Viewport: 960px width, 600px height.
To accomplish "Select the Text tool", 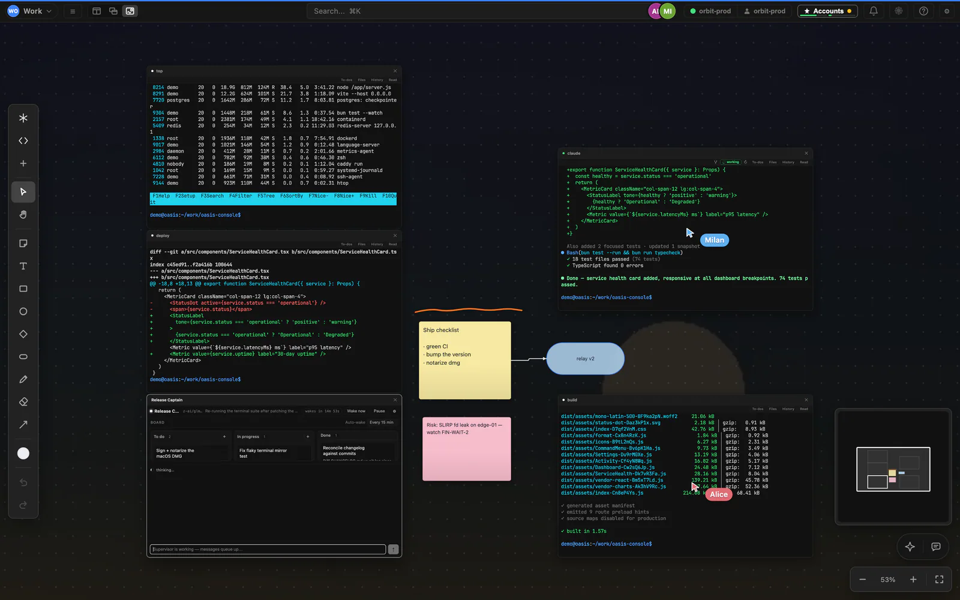I will pos(23,266).
